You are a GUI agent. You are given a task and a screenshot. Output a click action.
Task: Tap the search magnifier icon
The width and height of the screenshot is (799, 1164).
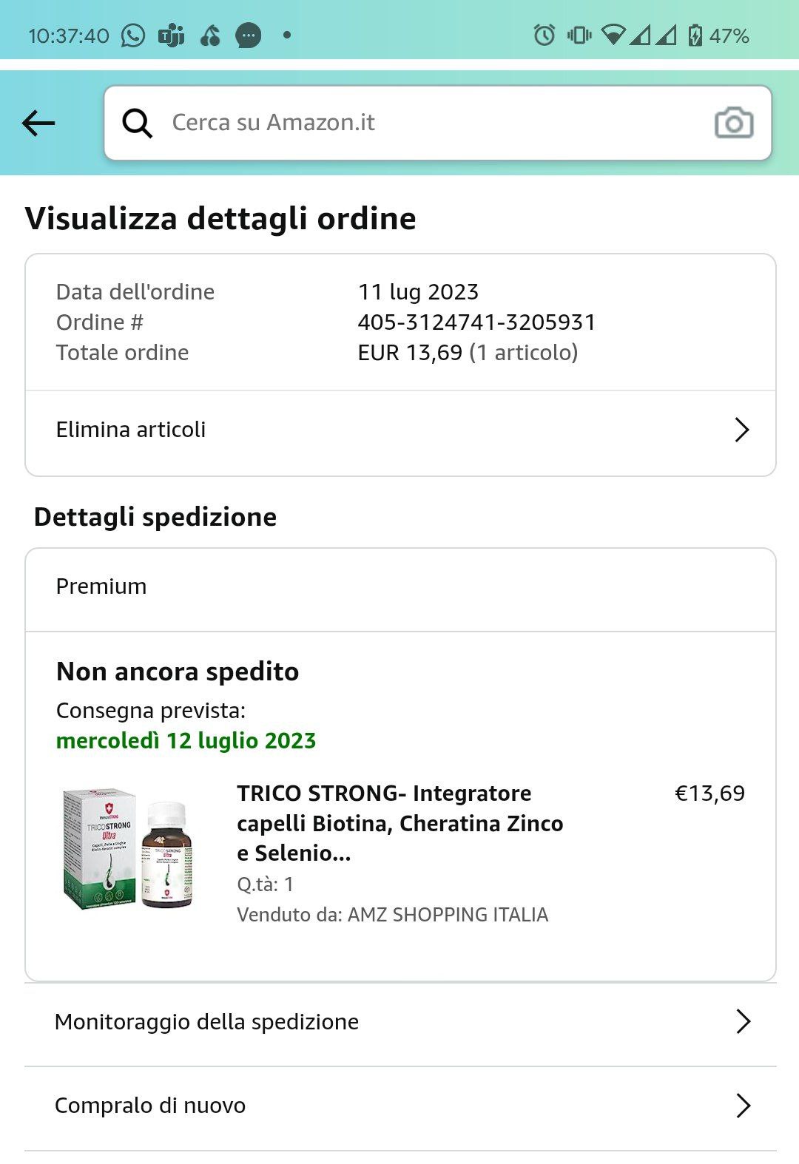click(x=138, y=123)
